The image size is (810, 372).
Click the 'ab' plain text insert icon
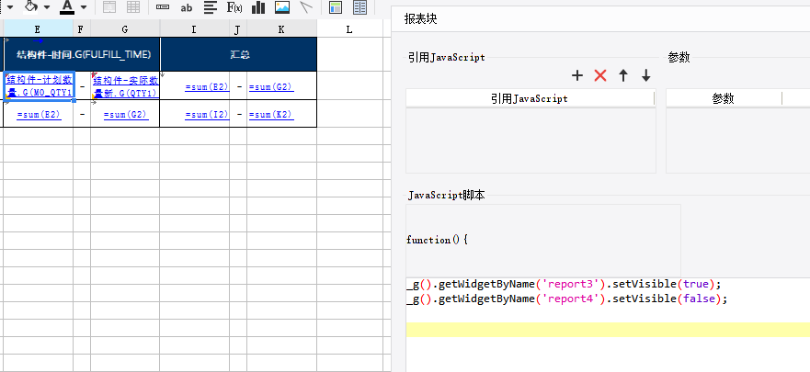[187, 7]
